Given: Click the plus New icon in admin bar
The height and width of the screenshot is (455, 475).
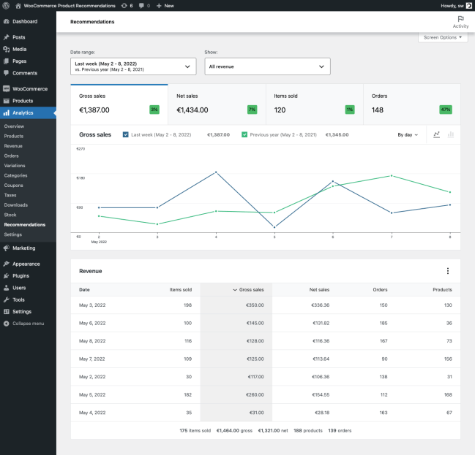Looking at the screenshot, I should 160,5.
